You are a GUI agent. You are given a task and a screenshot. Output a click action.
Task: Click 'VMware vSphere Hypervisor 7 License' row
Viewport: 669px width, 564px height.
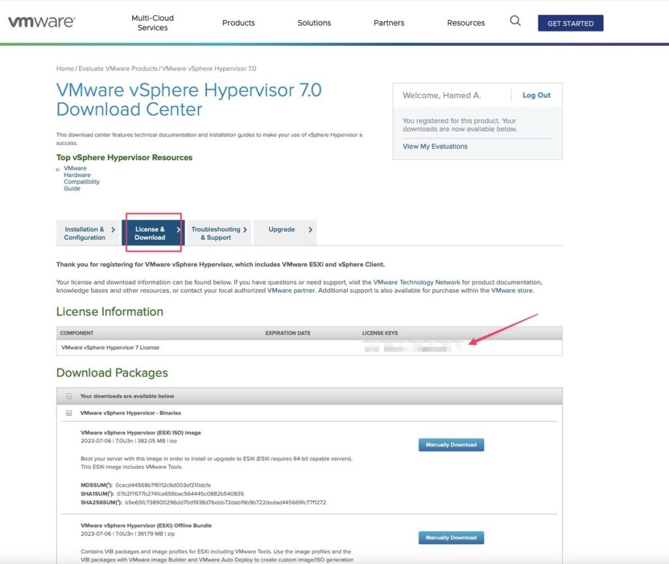[x=309, y=348]
